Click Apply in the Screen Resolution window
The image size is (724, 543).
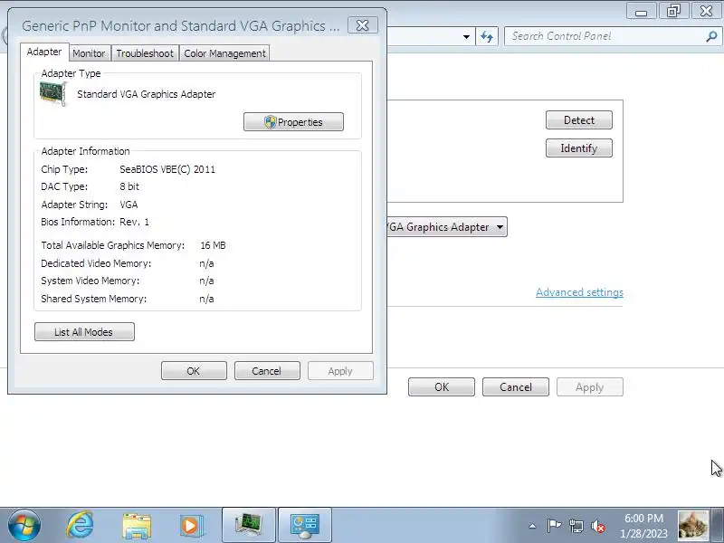[x=590, y=387]
